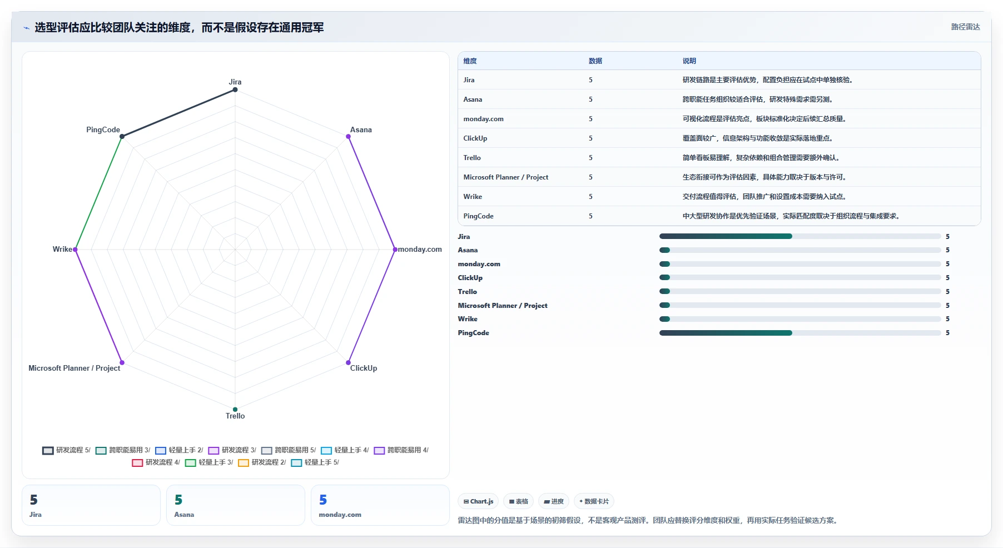Click the Wrike data point on the radar
This screenshot has height=548, width=1003.
pos(75,250)
